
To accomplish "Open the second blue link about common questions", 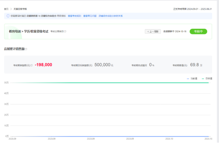I will point(90,16).
